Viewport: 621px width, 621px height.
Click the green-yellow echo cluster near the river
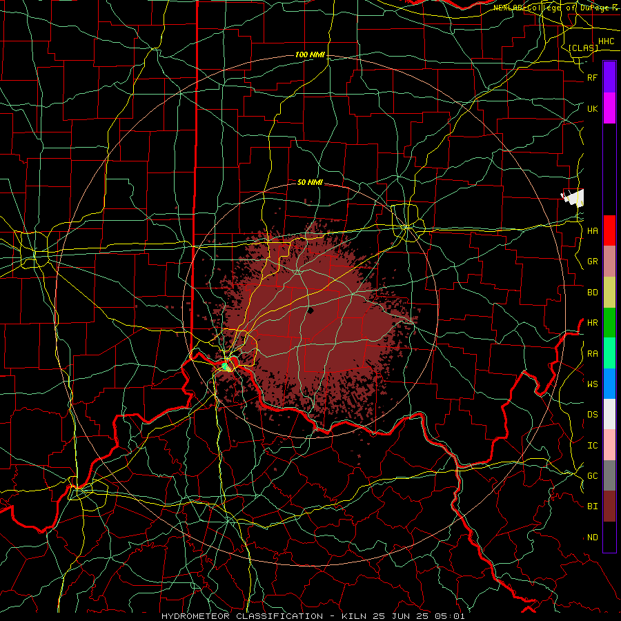click(x=227, y=367)
